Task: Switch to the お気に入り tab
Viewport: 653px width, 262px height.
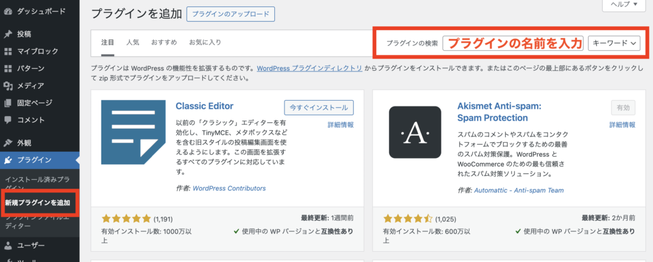Action: coord(205,43)
